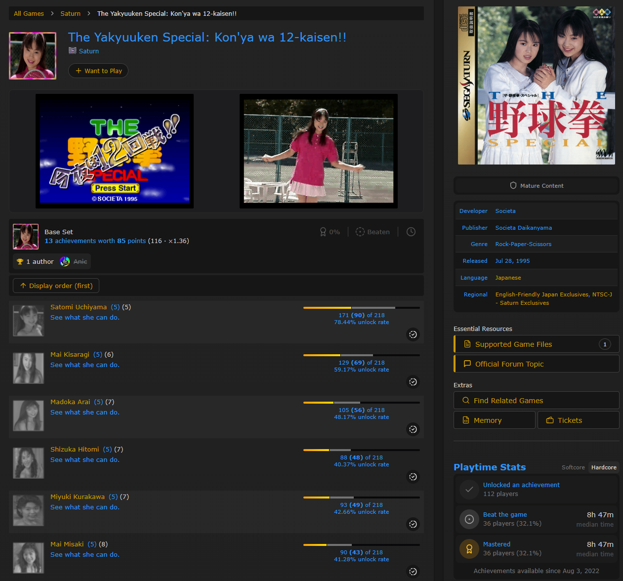Click the mastery ribbon 0% icon
The image size is (623, 581).
point(323,232)
